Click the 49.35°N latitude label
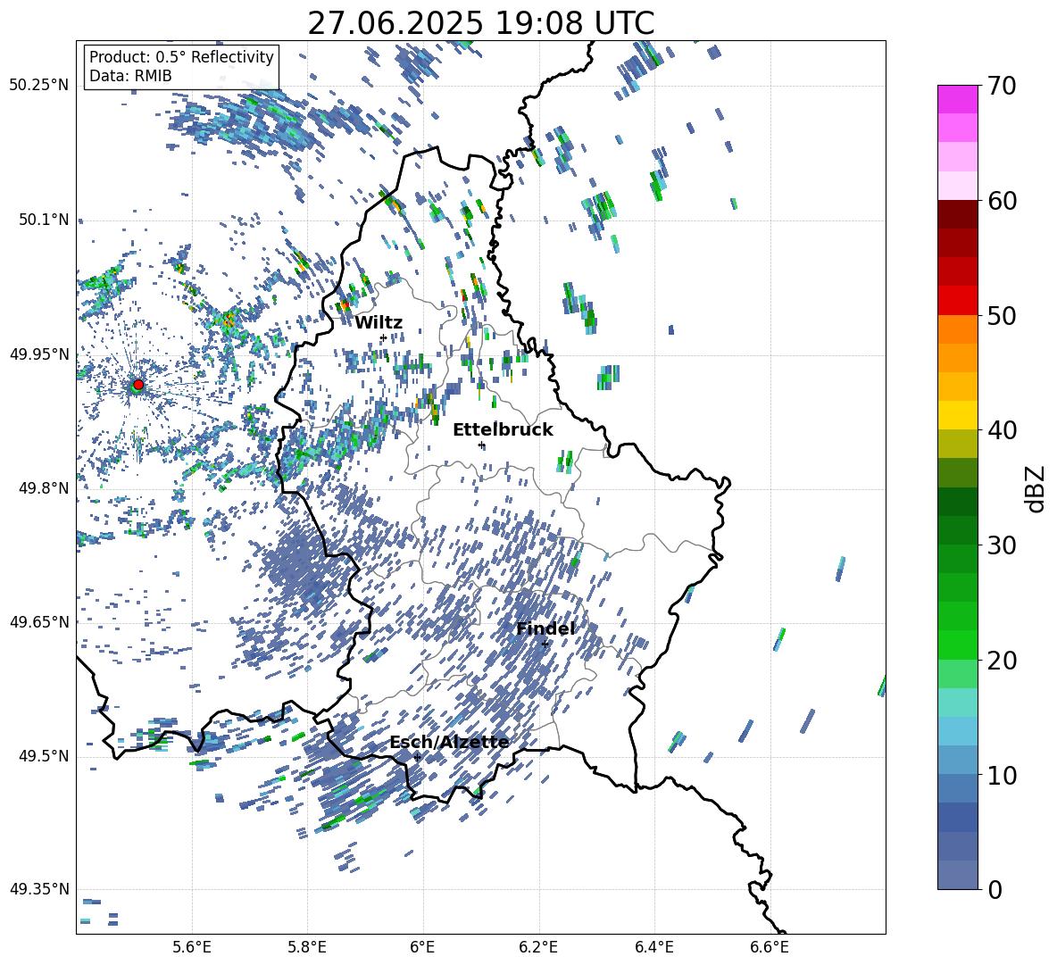Viewport: 1057px width, 965px height. (39, 889)
